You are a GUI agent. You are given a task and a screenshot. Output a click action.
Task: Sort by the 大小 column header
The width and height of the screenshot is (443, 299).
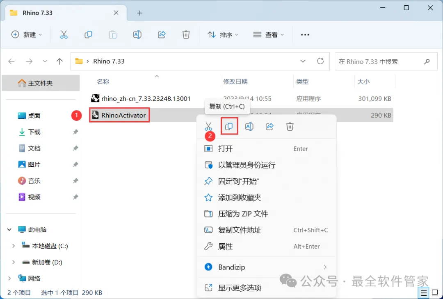(363, 82)
